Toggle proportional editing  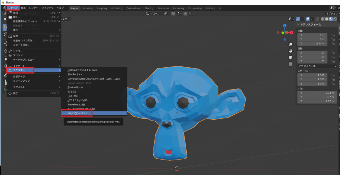[185, 14]
